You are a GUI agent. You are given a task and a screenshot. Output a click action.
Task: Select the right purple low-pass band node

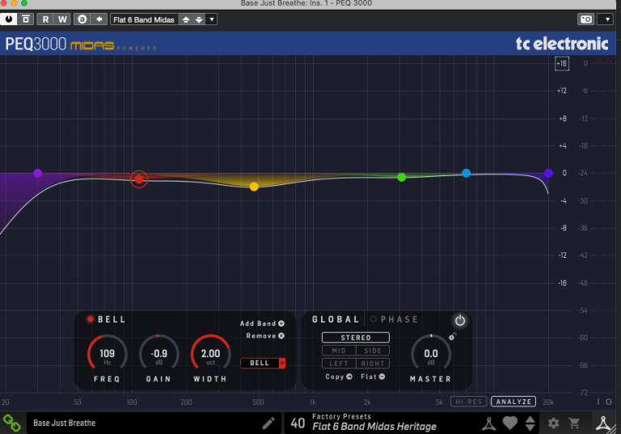(x=548, y=173)
